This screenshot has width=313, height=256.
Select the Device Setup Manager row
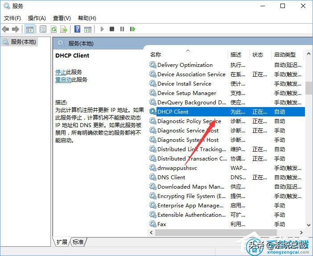[x=227, y=93]
